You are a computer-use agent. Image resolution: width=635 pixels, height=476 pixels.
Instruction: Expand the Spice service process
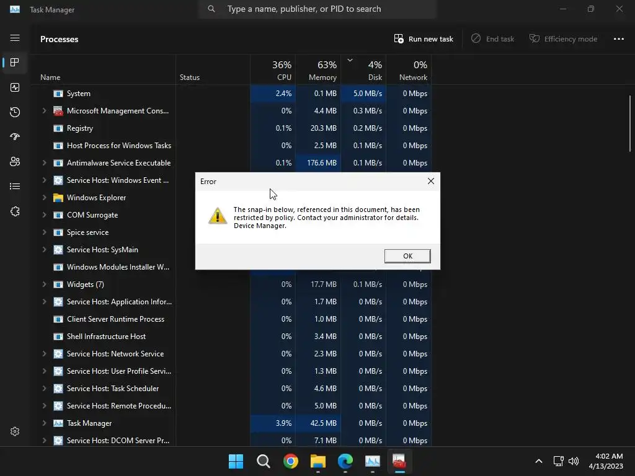click(x=44, y=232)
